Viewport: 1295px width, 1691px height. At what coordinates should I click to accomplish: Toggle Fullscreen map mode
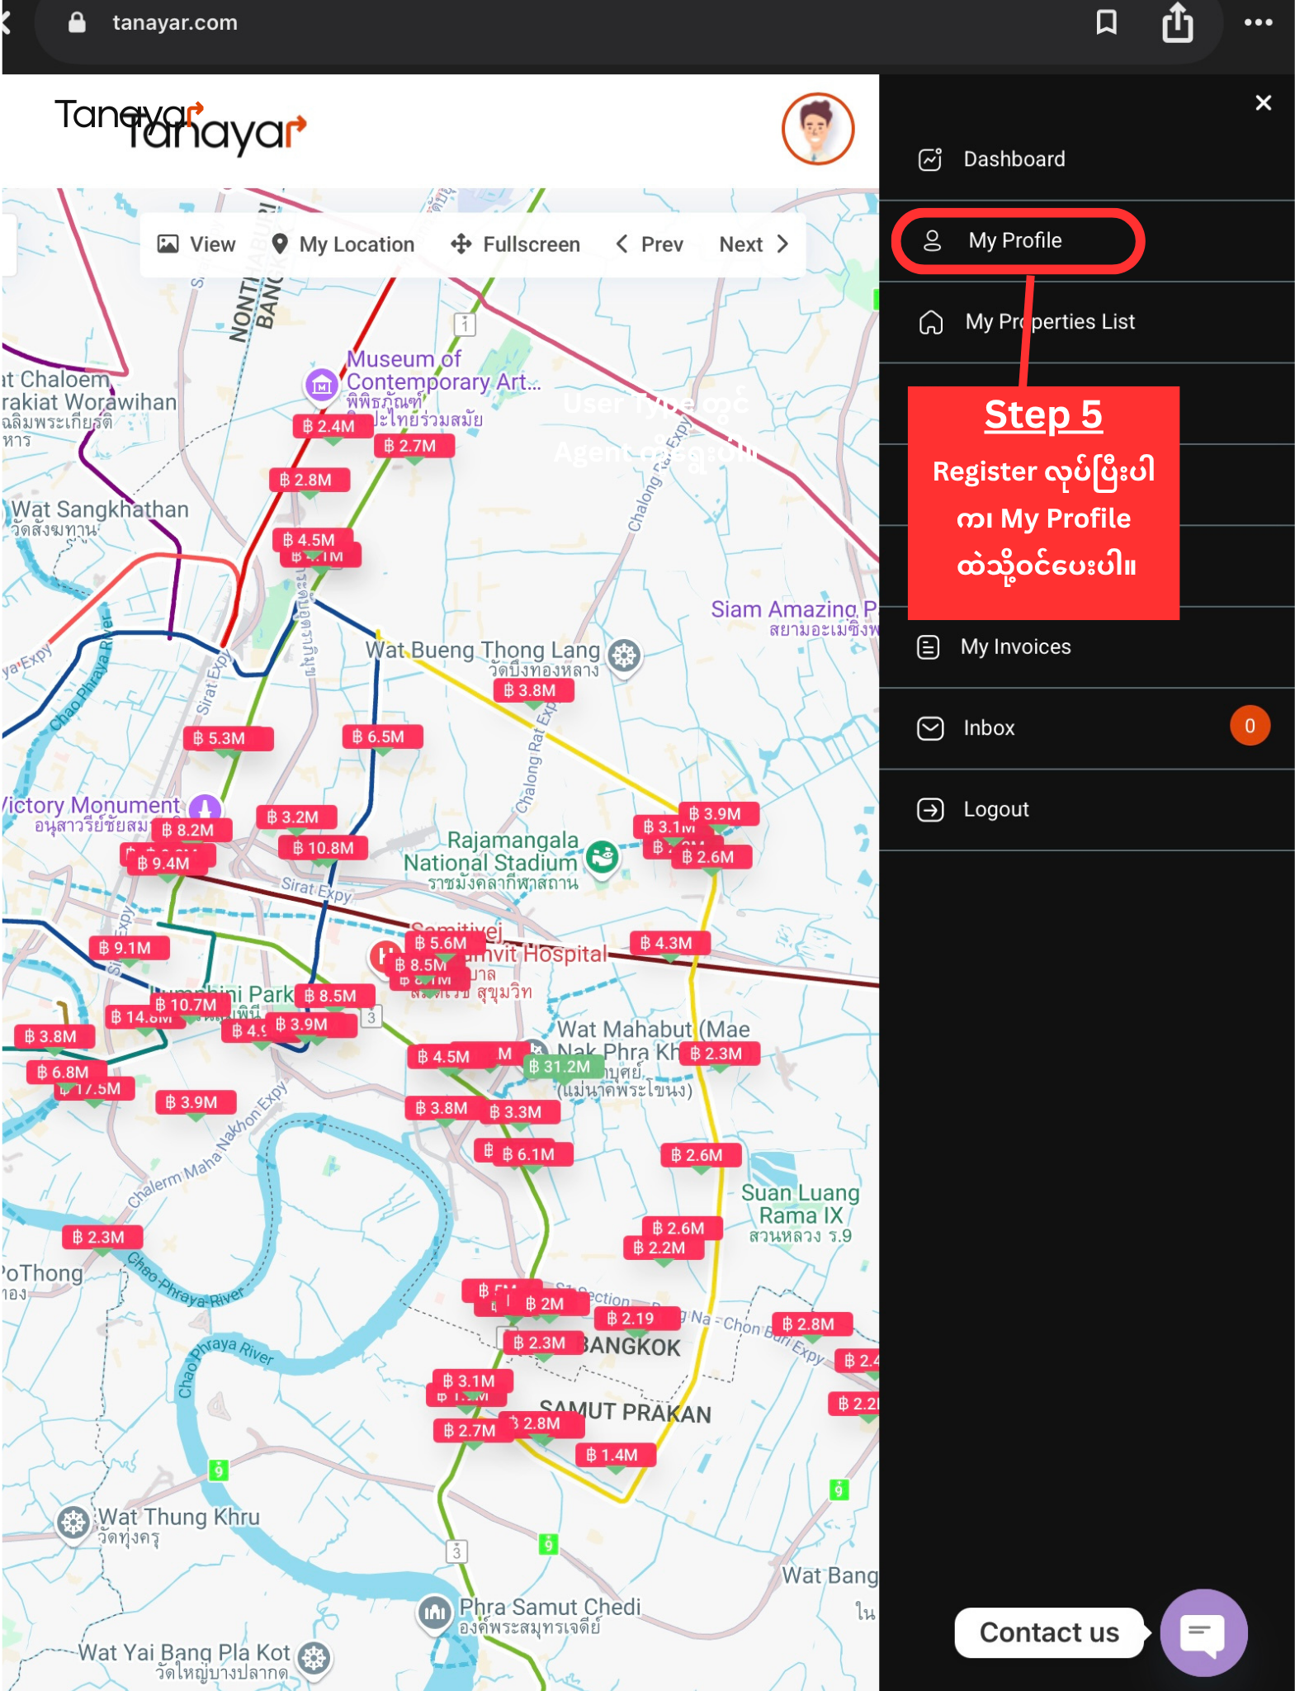pos(516,244)
